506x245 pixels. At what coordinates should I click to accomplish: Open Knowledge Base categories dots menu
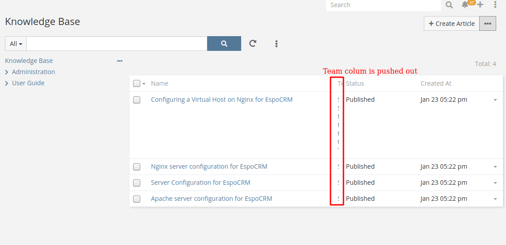click(120, 61)
